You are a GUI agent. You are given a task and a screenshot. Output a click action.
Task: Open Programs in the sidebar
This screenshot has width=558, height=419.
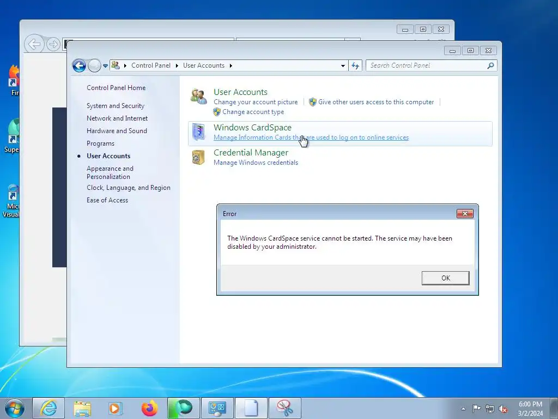click(100, 143)
